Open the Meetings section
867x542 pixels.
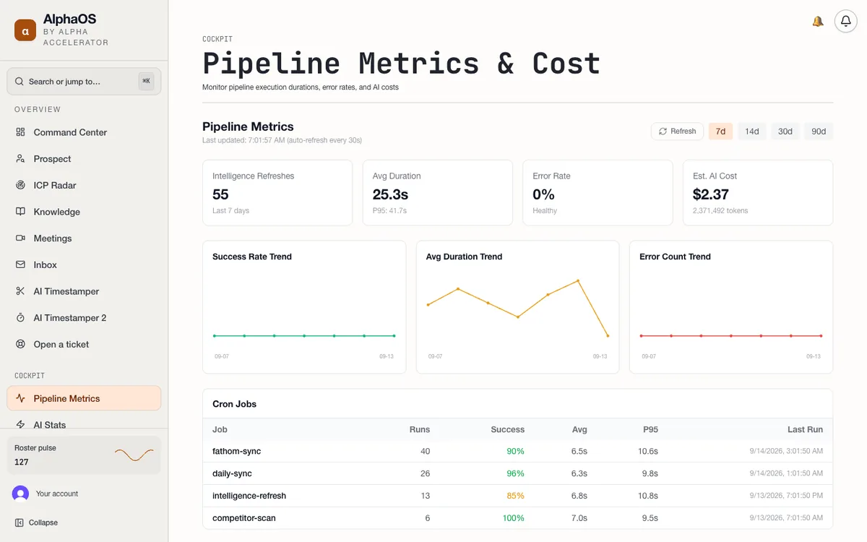[x=84, y=238]
